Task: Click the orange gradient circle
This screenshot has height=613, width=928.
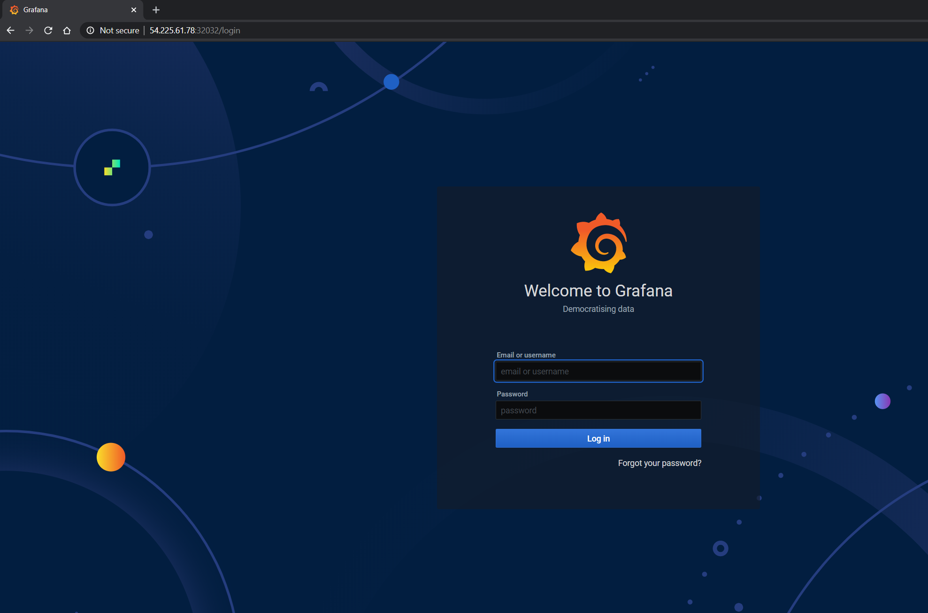Action: point(111,457)
